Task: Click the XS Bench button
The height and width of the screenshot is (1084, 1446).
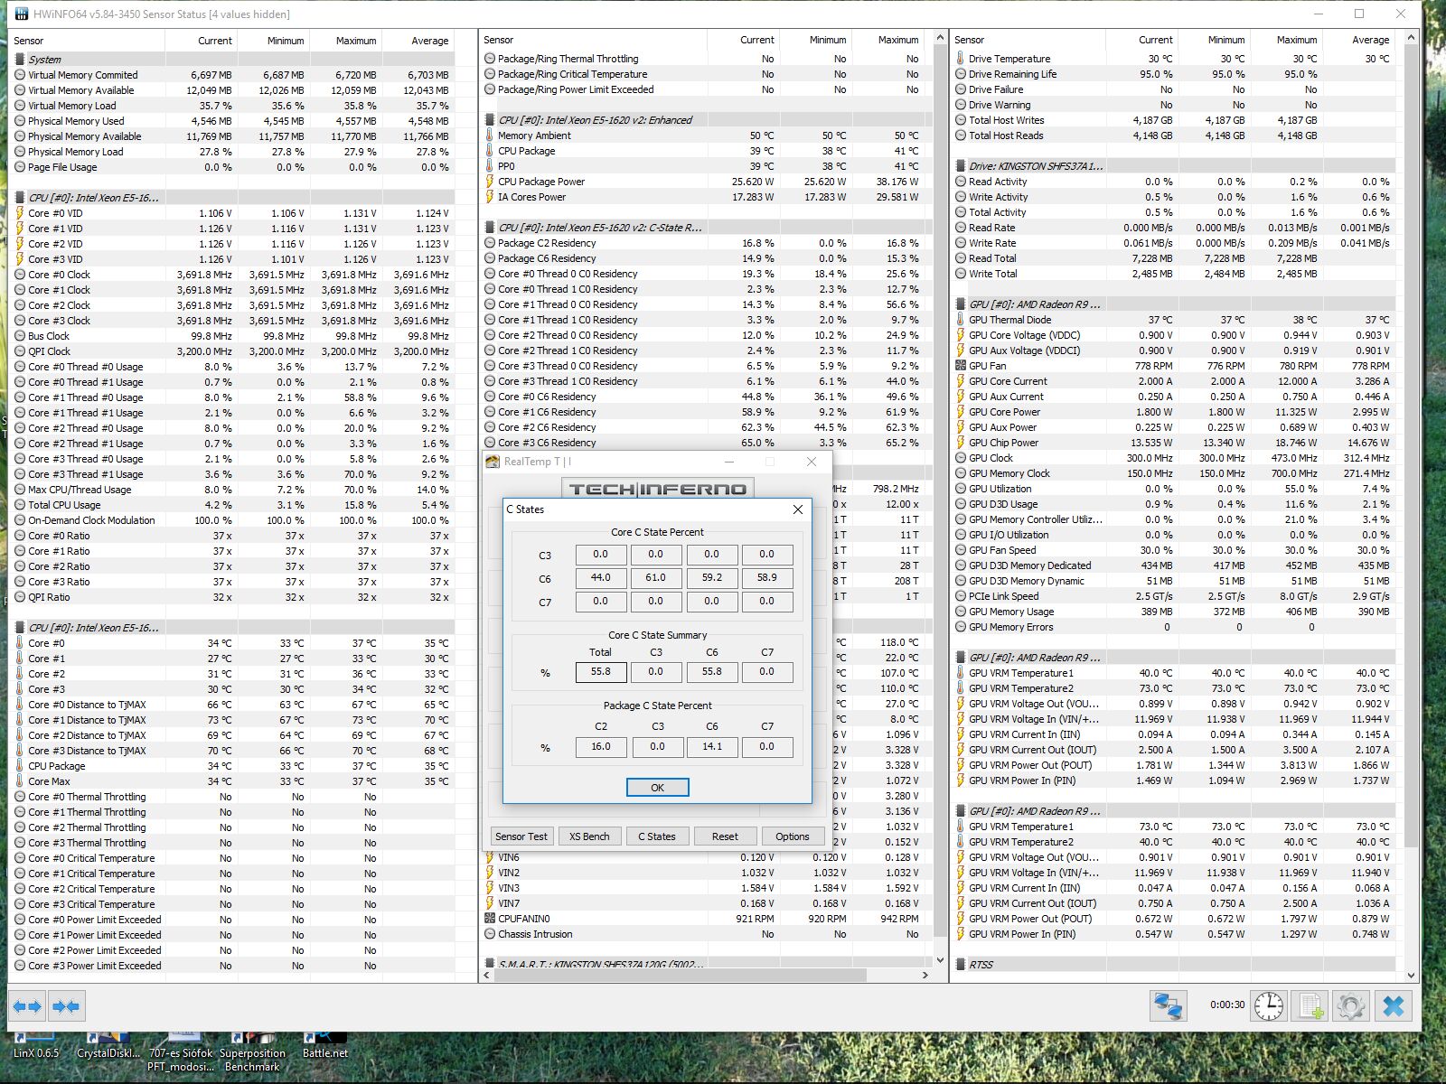Action: pos(589,836)
